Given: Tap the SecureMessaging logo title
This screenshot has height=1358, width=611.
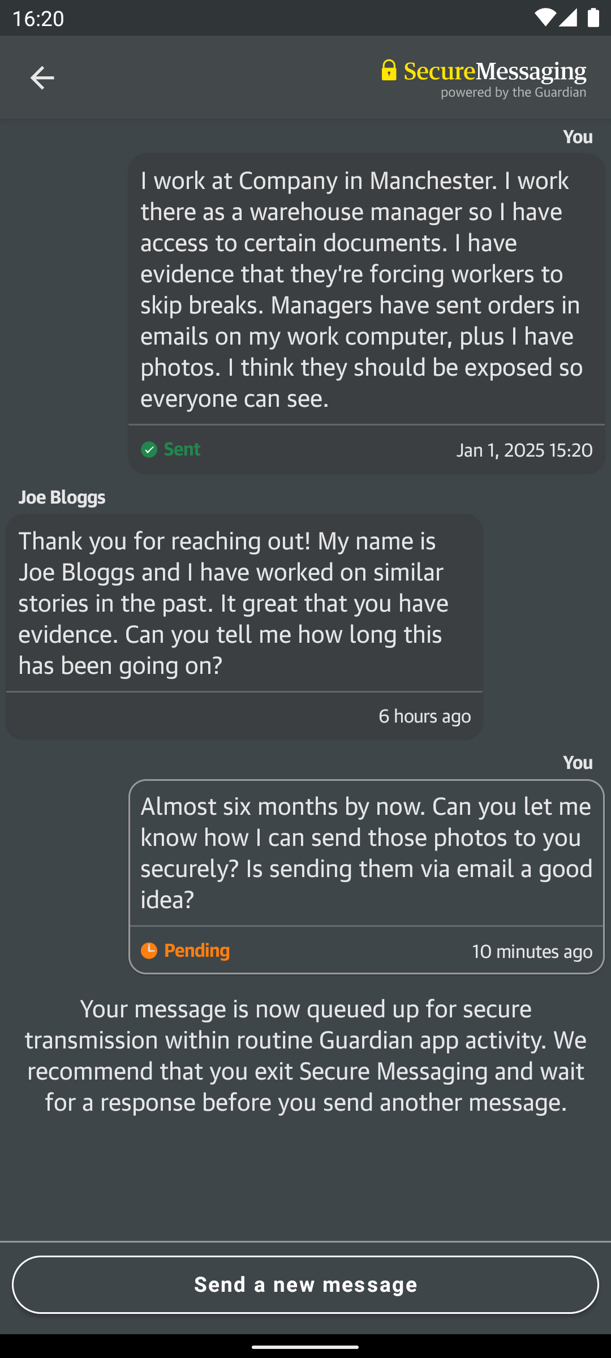Looking at the screenshot, I should pos(494,71).
